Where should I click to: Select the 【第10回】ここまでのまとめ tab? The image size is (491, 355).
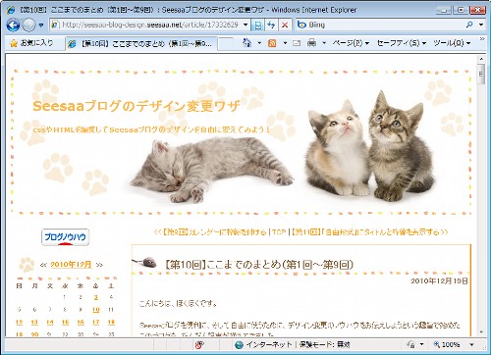[x=141, y=43]
